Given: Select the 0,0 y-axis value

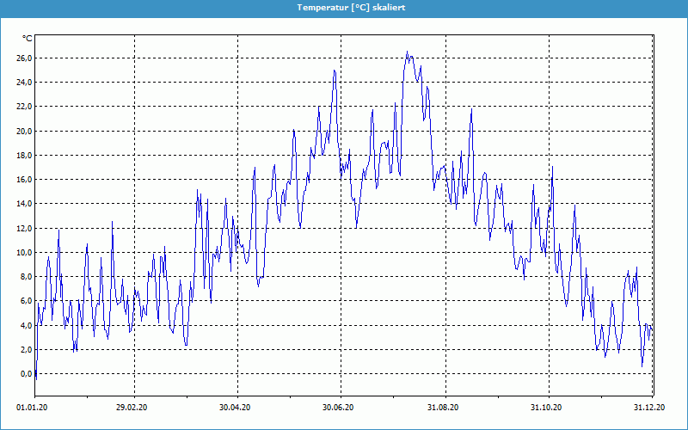Looking at the screenshot, I should (x=26, y=374).
